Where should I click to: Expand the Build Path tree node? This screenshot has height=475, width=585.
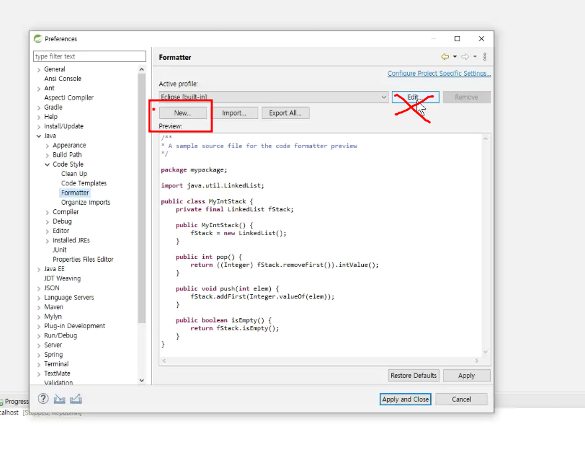pyautogui.click(x=47, y=155)
